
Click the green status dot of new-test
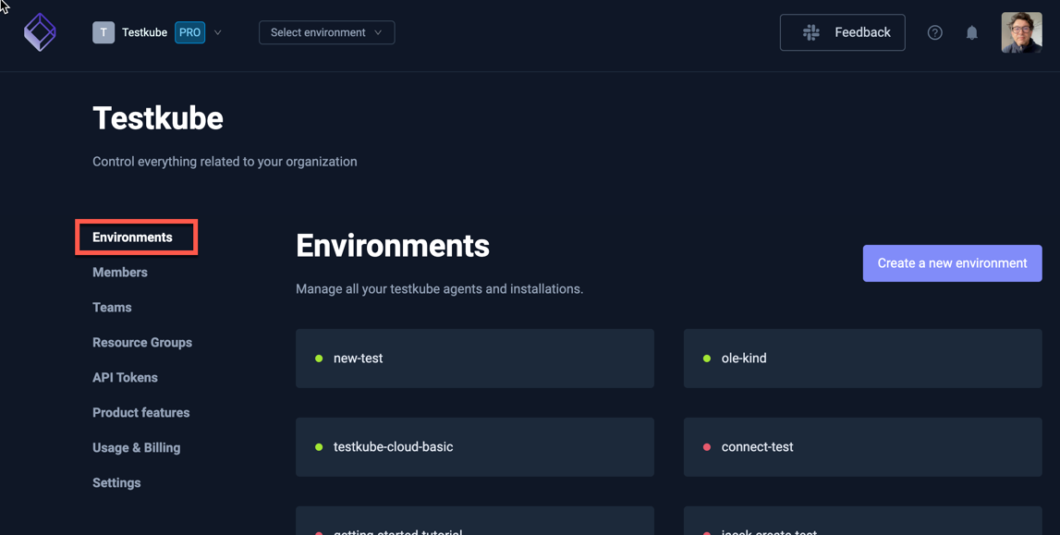coord(319,359)
